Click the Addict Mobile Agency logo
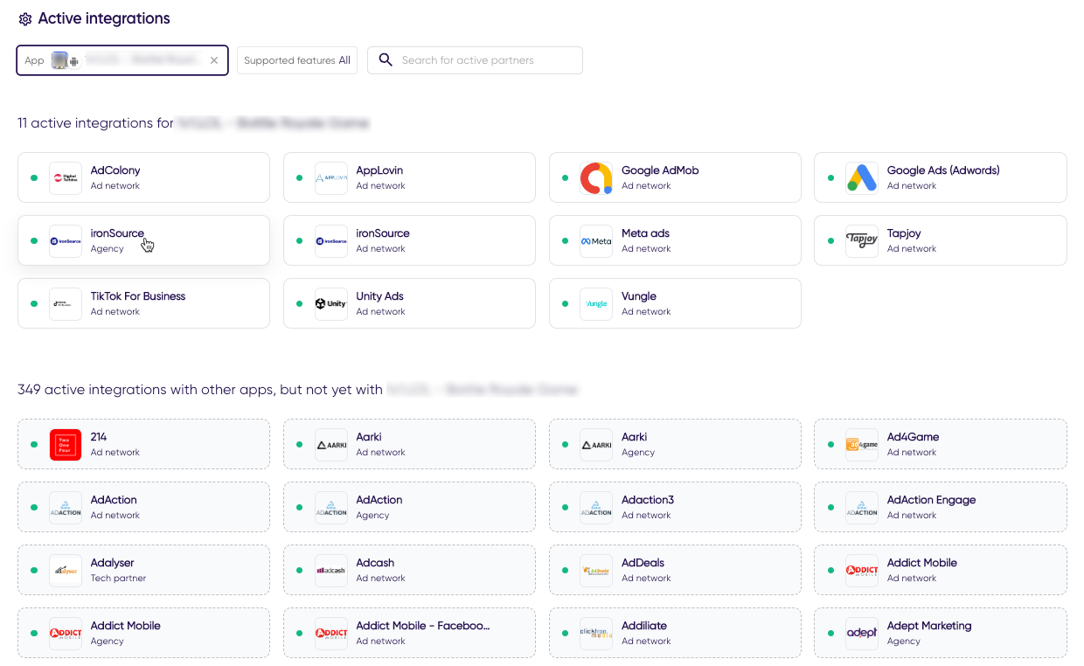The image size is (1084, 666). [x=66, y=633]
